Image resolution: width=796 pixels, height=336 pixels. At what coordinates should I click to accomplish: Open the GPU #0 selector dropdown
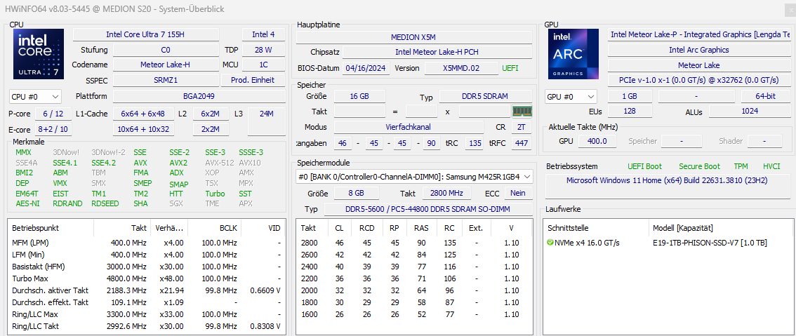click(x=571, y=96)
